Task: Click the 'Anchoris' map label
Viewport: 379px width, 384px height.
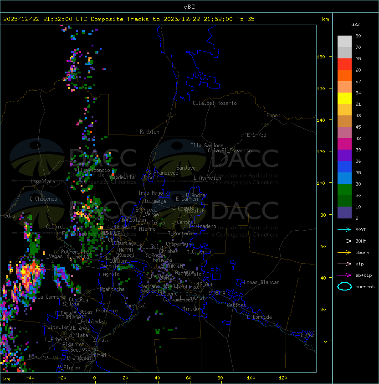Action: [x=107, y=311]
